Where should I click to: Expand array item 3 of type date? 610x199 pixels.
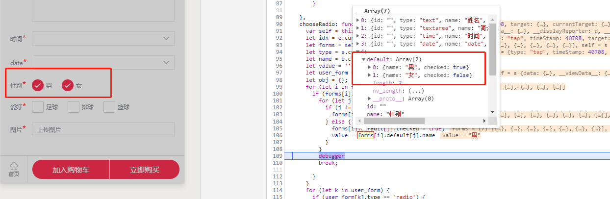pyautogui.click(x=358, y=44)
